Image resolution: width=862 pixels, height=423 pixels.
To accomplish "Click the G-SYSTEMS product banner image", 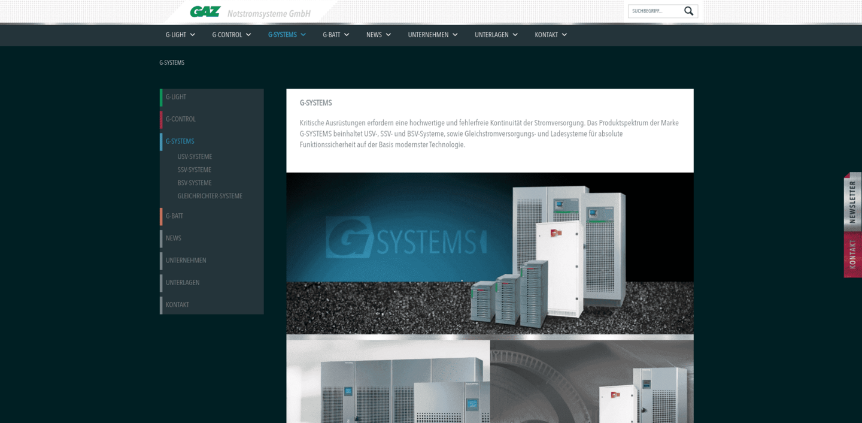I will (x=490, y=253).
